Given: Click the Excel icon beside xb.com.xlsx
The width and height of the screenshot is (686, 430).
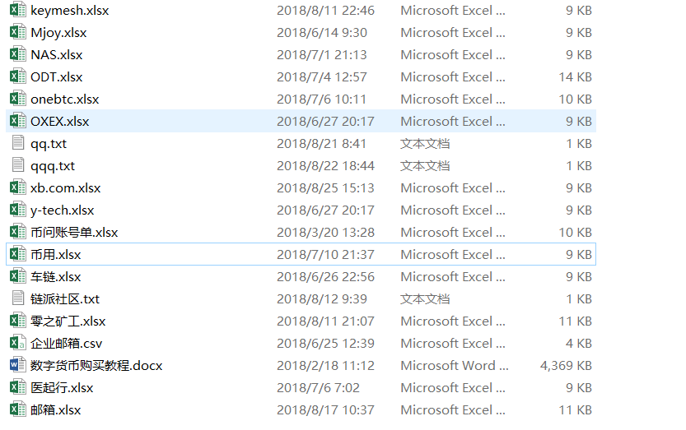Looking at the screenshot, I should [x=17, y=188].
